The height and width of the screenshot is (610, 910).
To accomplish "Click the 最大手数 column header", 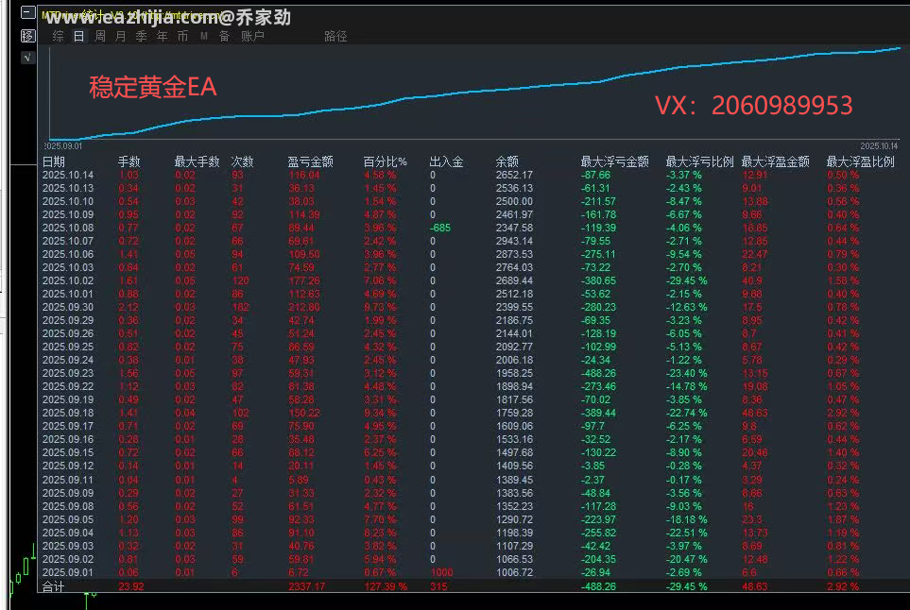I will coord(197,161).
